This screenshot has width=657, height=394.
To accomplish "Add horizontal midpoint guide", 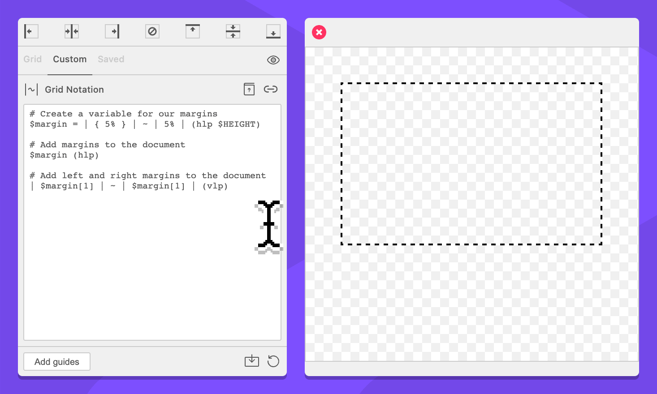I will pyautogui.click(x=233, y=31).
